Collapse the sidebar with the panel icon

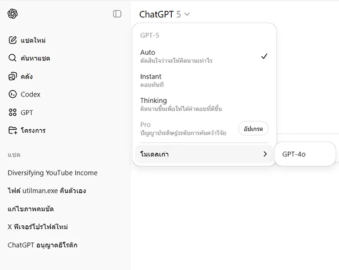pos(117,14)
